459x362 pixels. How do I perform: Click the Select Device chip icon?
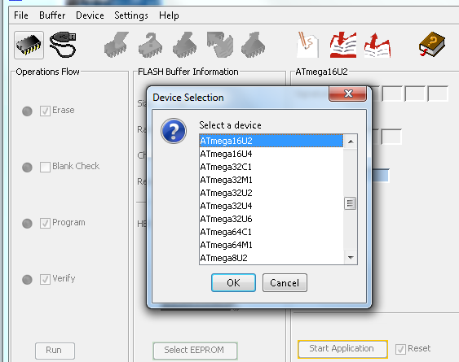29,46
